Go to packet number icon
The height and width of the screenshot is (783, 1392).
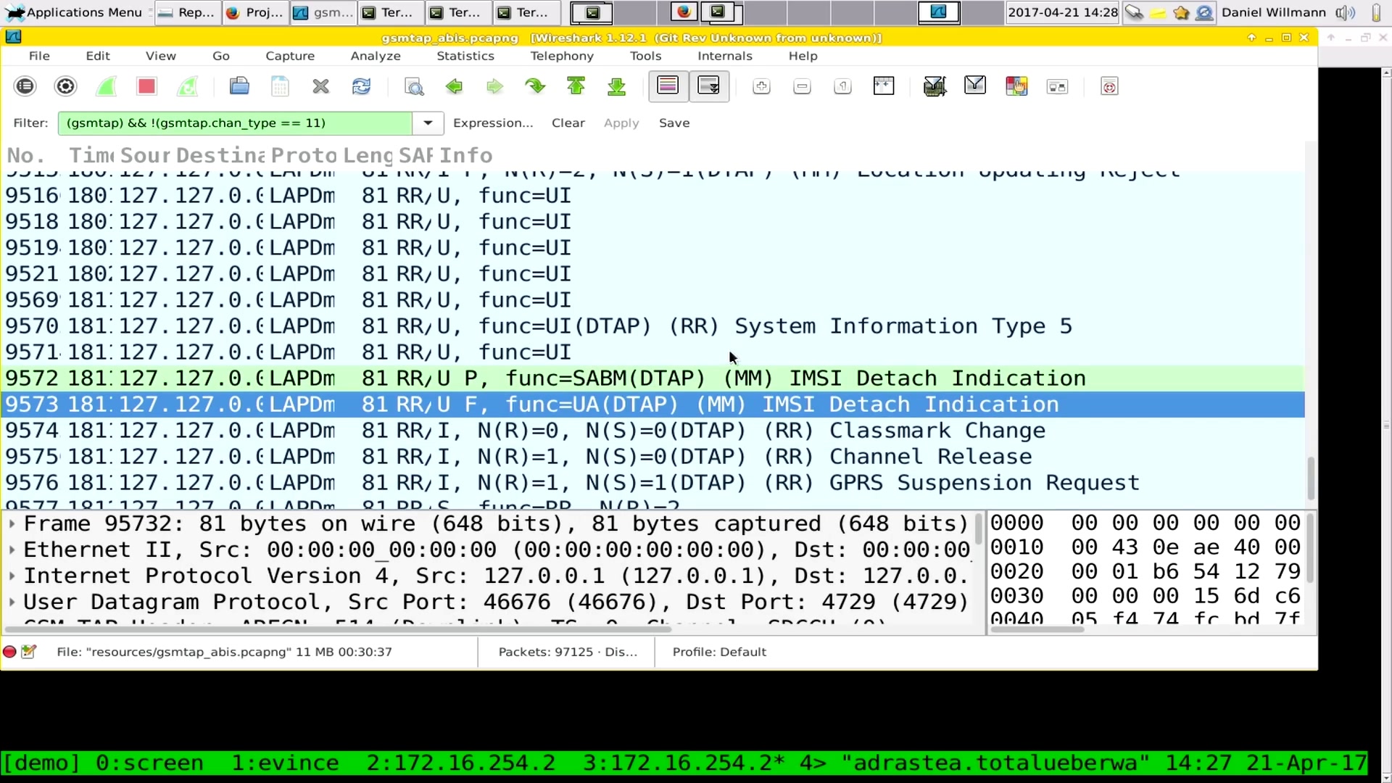(x=535, y=87)
